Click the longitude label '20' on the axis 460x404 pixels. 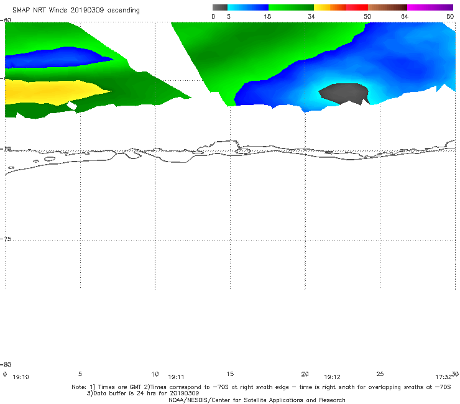point(305,374)
